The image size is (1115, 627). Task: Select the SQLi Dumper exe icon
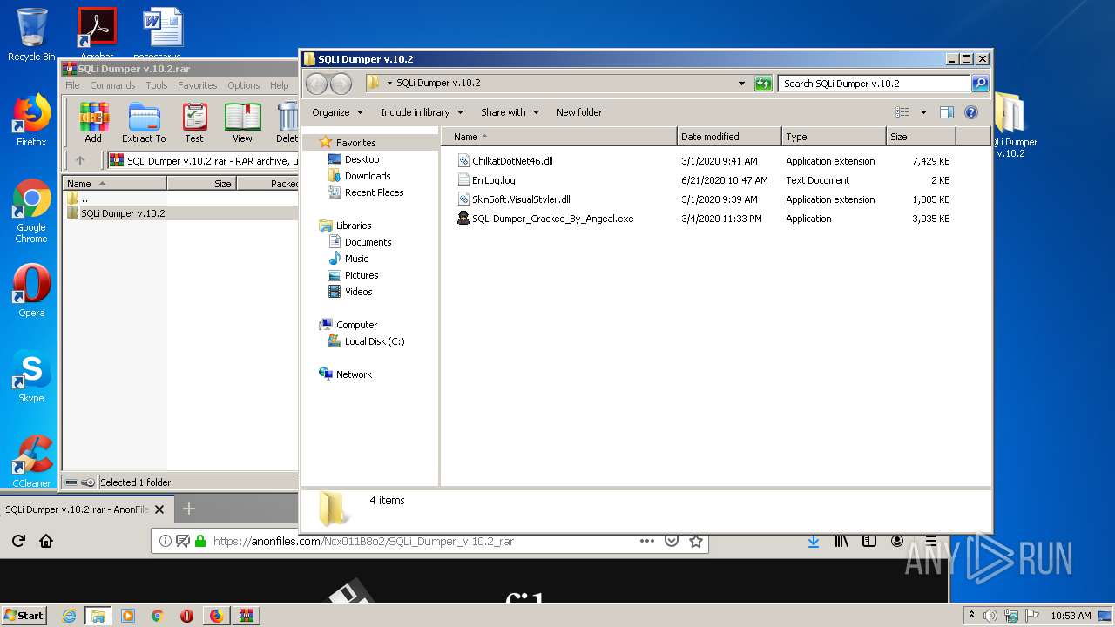click(x=463, y=219)
